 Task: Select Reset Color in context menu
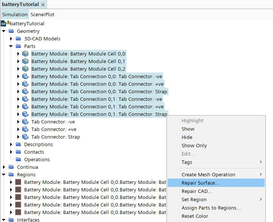point(195,216)
